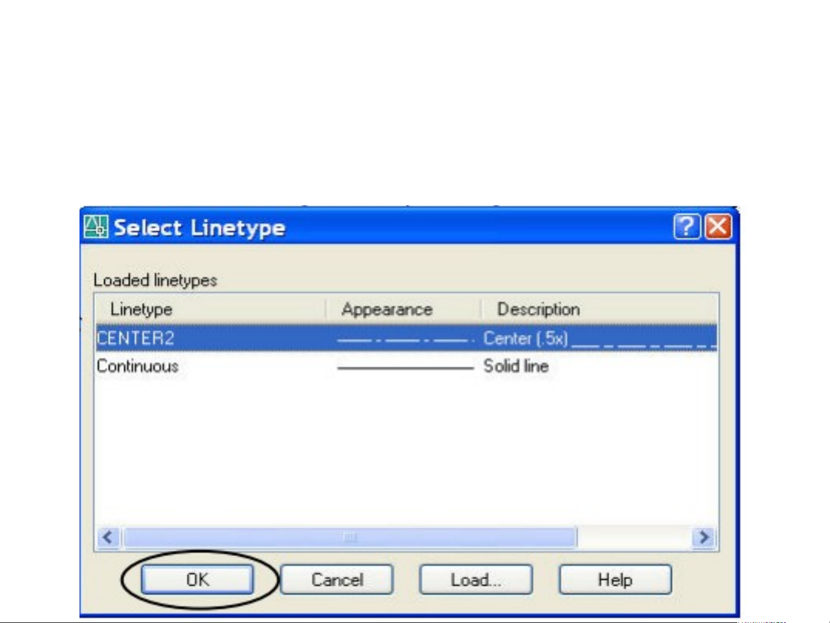Select the Continuous linetype

(x=138, y=367)
